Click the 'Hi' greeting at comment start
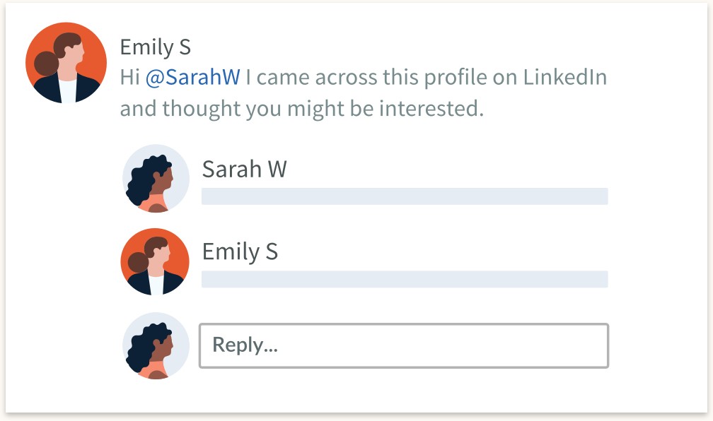The image size is (713, 421). click(x=129, y=77)
